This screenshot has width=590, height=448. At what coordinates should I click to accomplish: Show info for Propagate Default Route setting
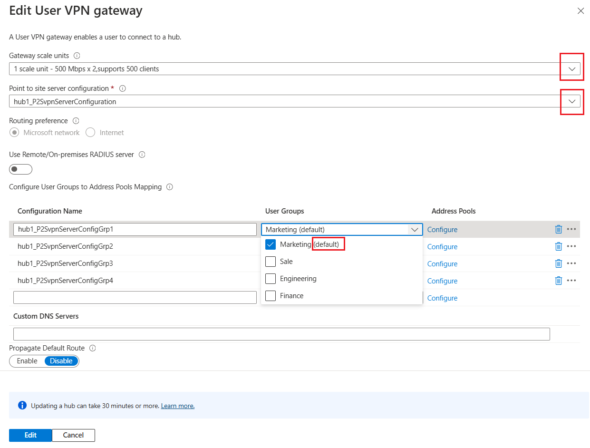click(x=93, y=348)
